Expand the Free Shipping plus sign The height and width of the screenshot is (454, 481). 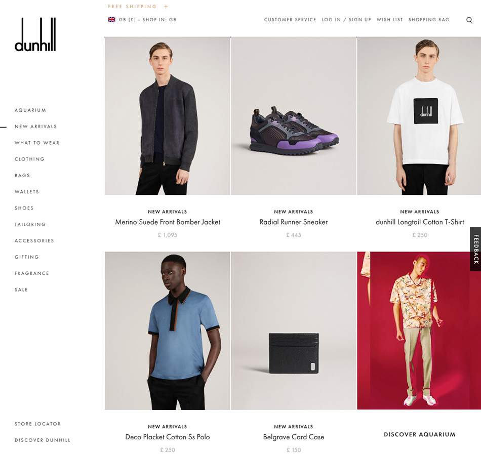(x=166, y=7)
